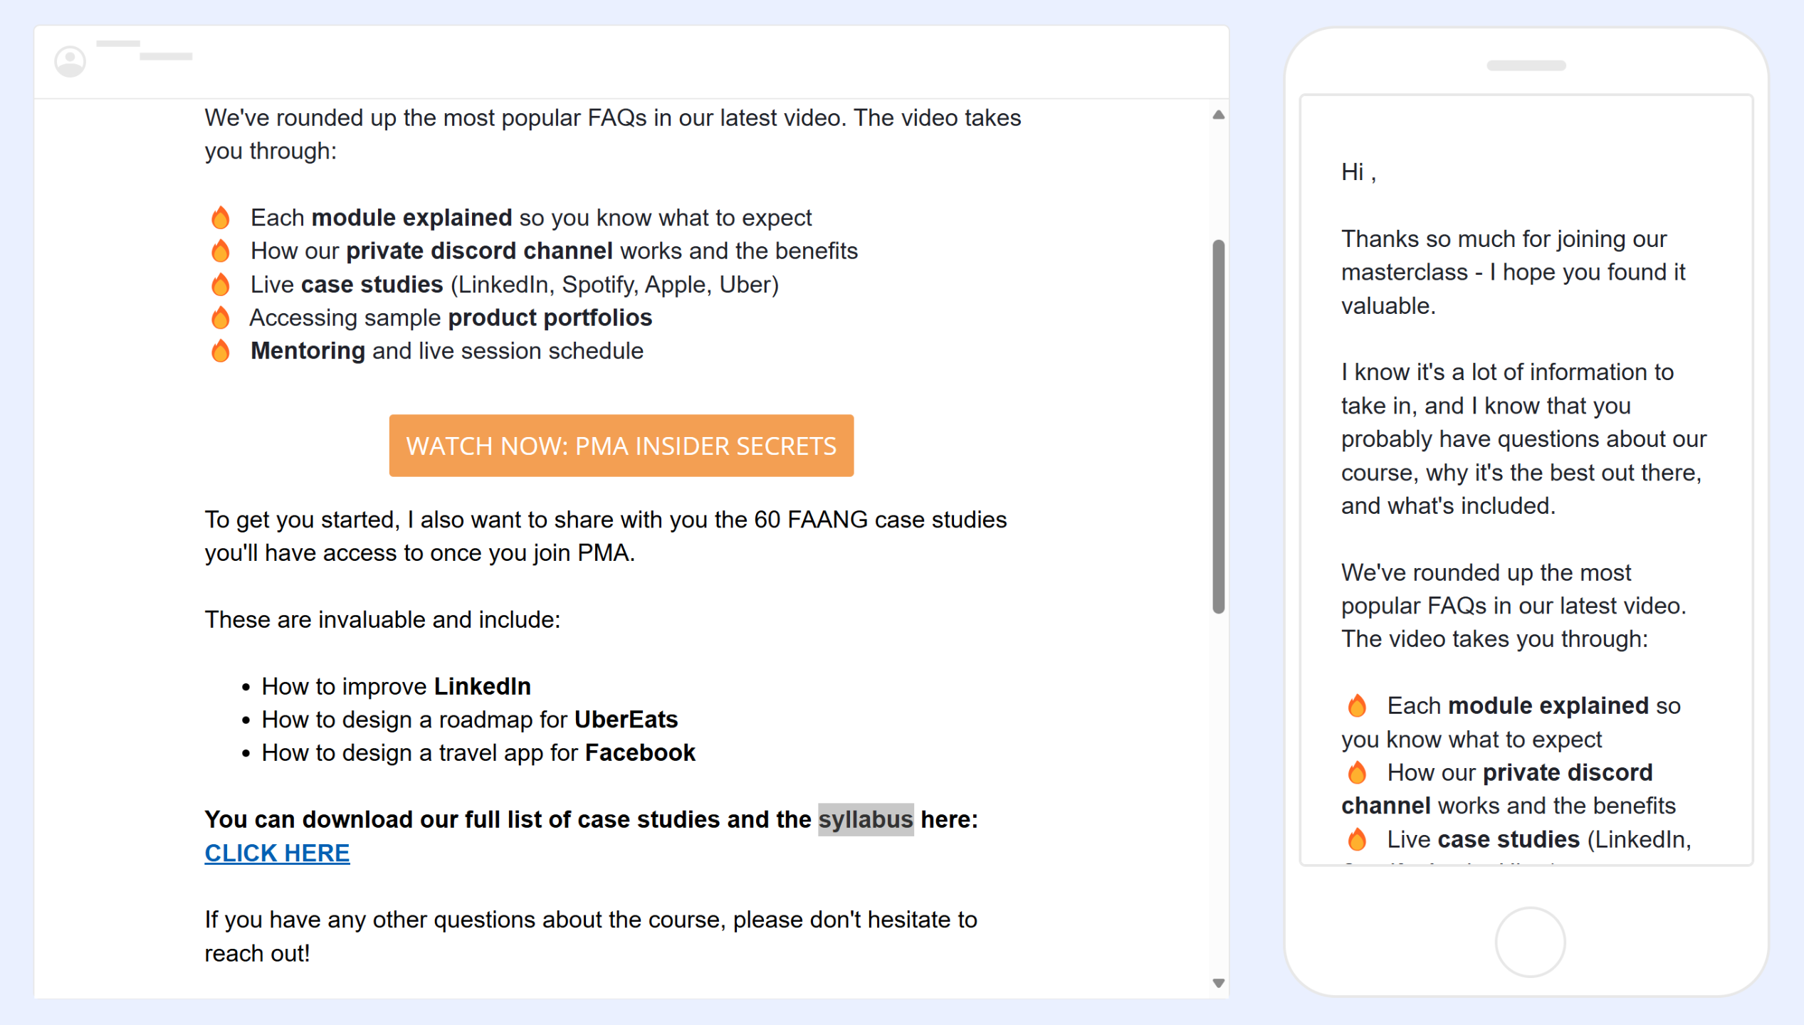Click the scrollbar down arrow
This screenshot has height=1025, width=1804.
tap(1218, 984)
